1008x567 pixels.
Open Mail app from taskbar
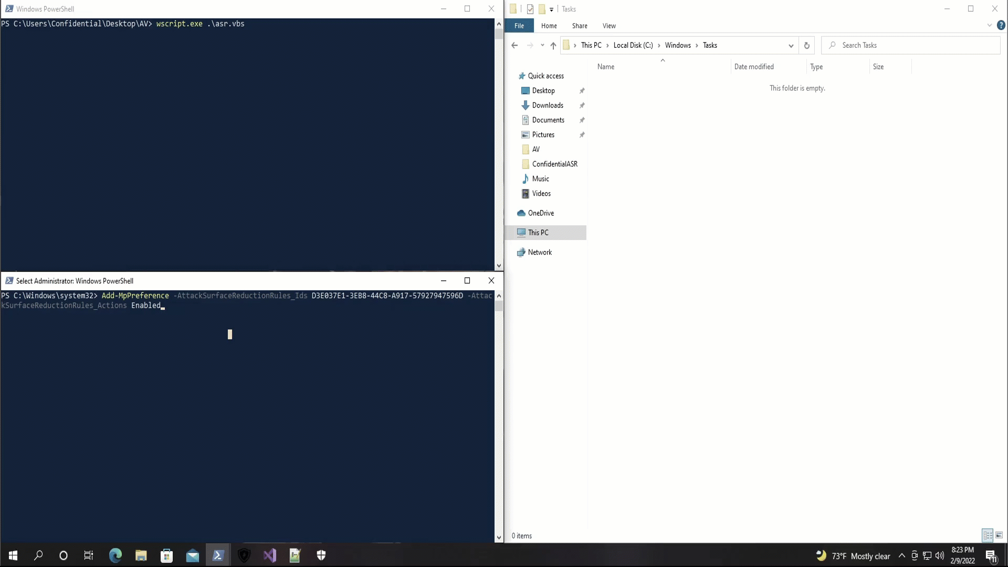pos(193,555)
